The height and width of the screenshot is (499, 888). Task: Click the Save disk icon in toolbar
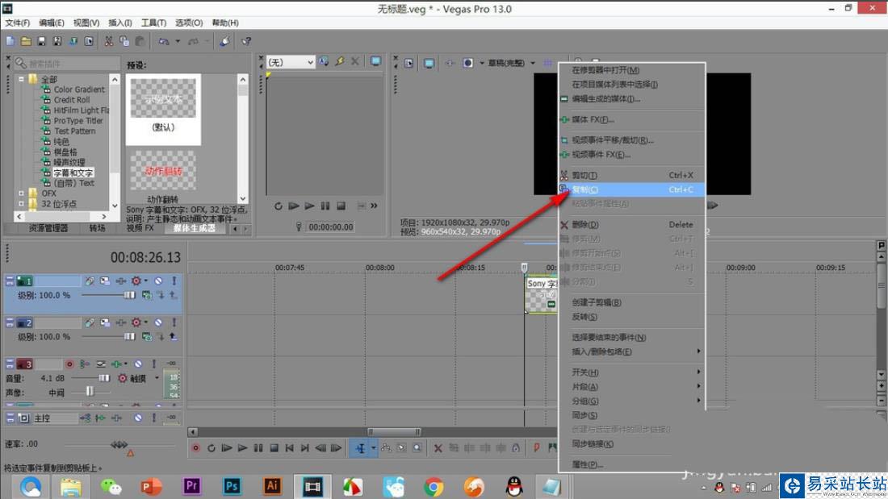[41, 41]
